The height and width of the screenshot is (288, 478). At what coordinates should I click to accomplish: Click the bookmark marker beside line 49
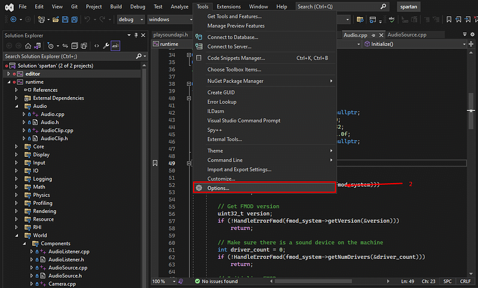(x=155, y=163)
